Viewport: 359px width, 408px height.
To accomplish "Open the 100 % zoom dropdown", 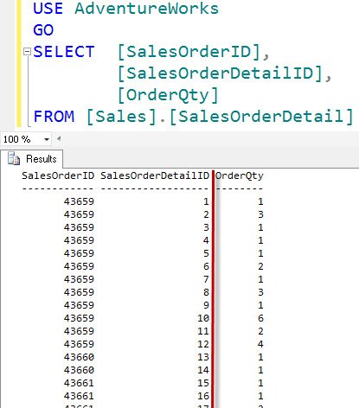I will pyautogui.click(x=47, y=139).
